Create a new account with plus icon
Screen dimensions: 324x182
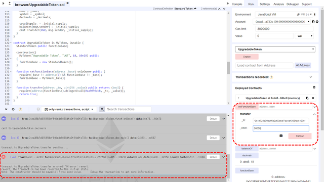click(317, 22)
